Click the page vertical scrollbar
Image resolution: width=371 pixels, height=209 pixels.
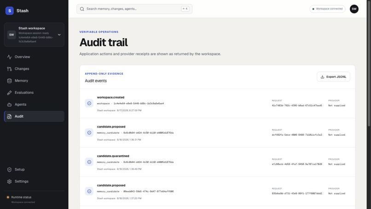tap(368, 64)
